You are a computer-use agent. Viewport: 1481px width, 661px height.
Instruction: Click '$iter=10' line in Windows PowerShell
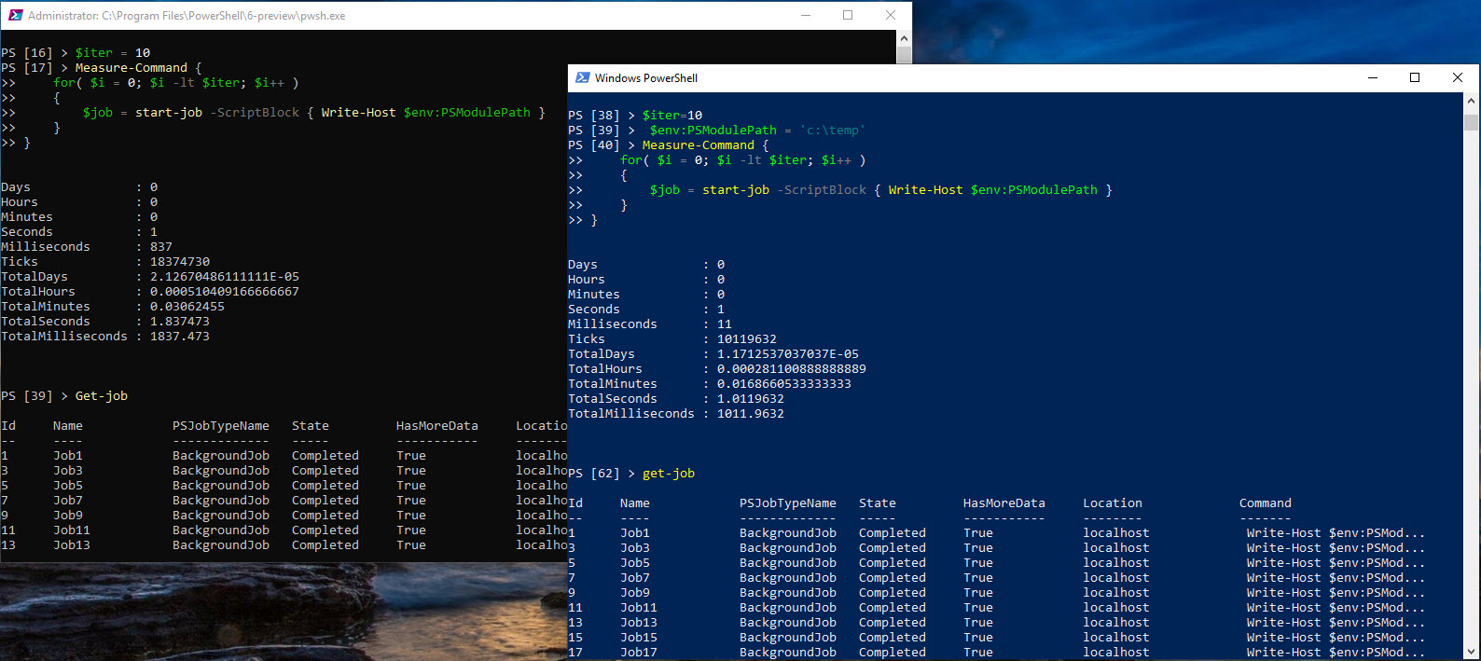point(672,116)
